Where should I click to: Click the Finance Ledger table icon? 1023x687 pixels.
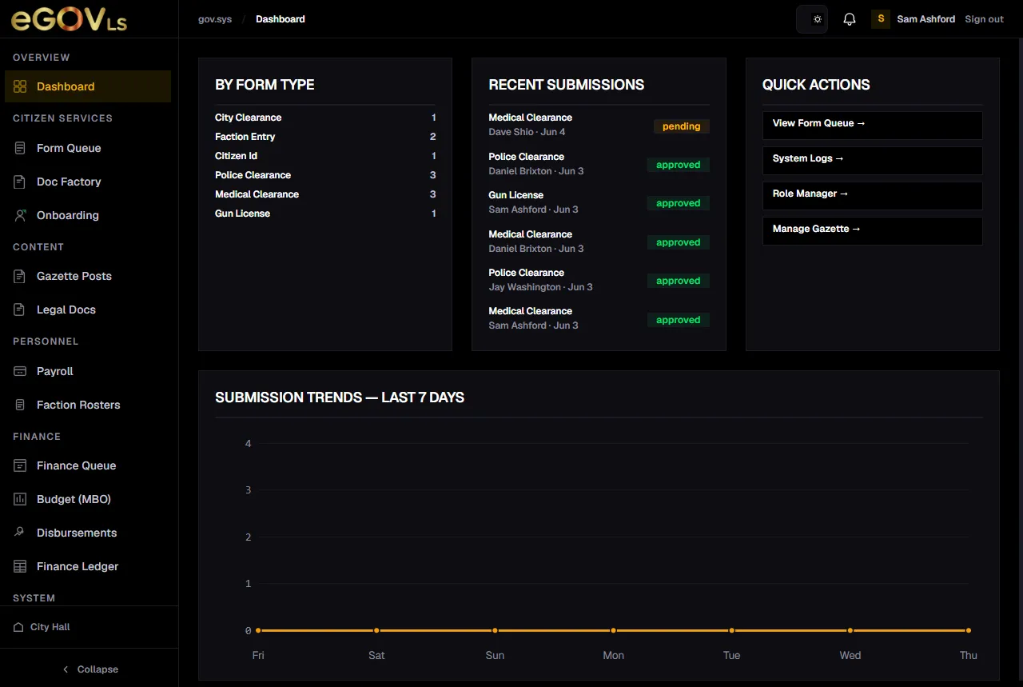pyautogui.click(x=20, y=566)
